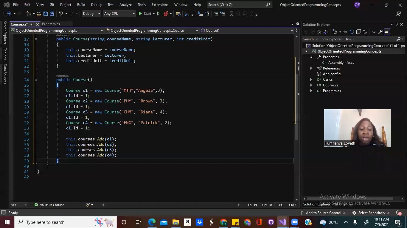Open the Toolbox side tab
This screenshot has width=407, height=228.
pos(5,54)
